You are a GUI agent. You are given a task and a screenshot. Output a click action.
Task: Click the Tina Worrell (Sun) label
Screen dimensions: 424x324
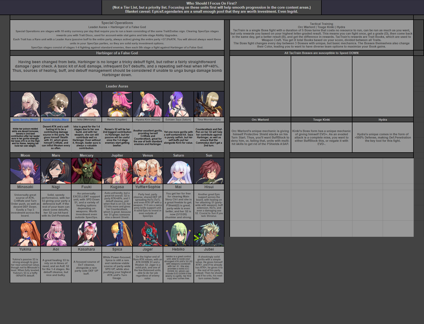[209, 120]
